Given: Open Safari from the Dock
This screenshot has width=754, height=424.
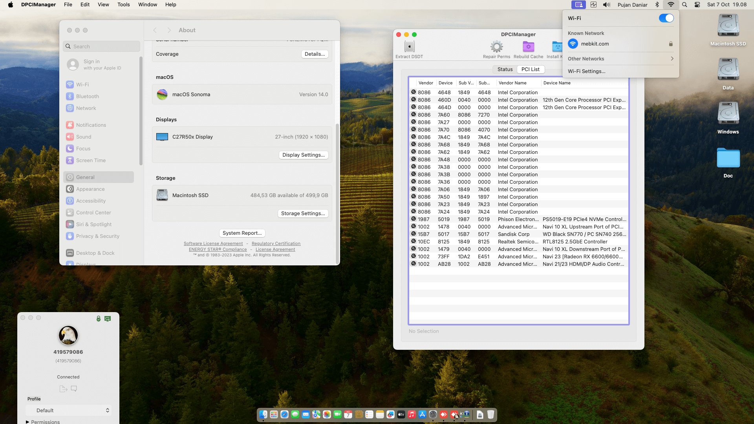Looking at the screenshot, I should [x=284, y=415].
